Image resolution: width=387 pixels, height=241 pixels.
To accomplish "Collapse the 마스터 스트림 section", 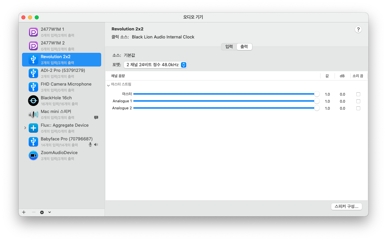I will click(x=108, y=85).
